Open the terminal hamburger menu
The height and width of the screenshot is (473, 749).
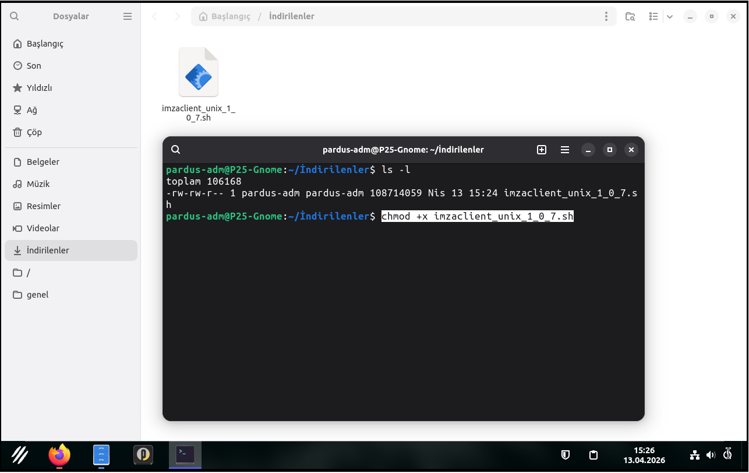[x=565, y=150]
